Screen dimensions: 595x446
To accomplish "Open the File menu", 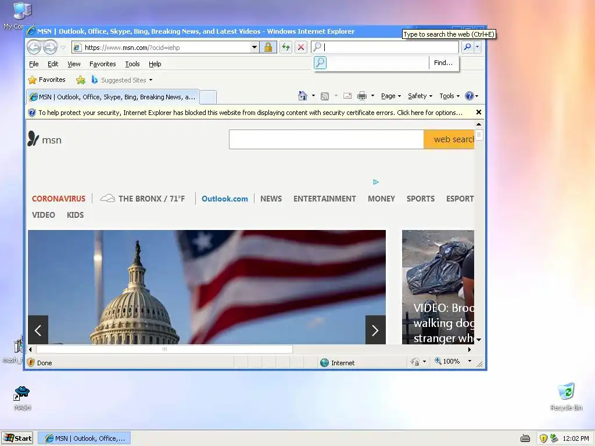I will pyautogui.click(x=34, y=64).
